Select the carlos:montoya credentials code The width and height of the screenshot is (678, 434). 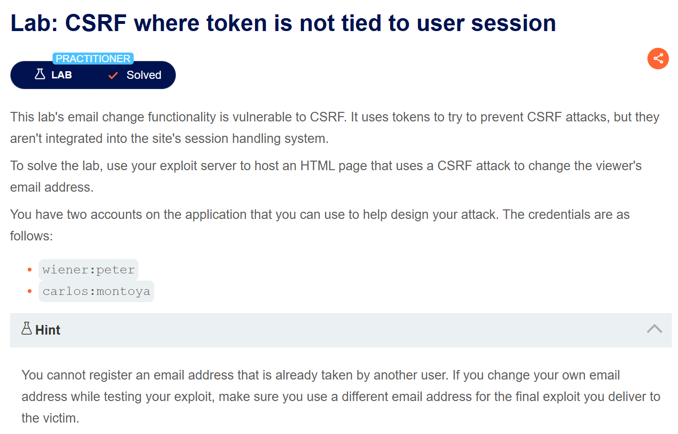pyautogui.click(x=96, y=292)
